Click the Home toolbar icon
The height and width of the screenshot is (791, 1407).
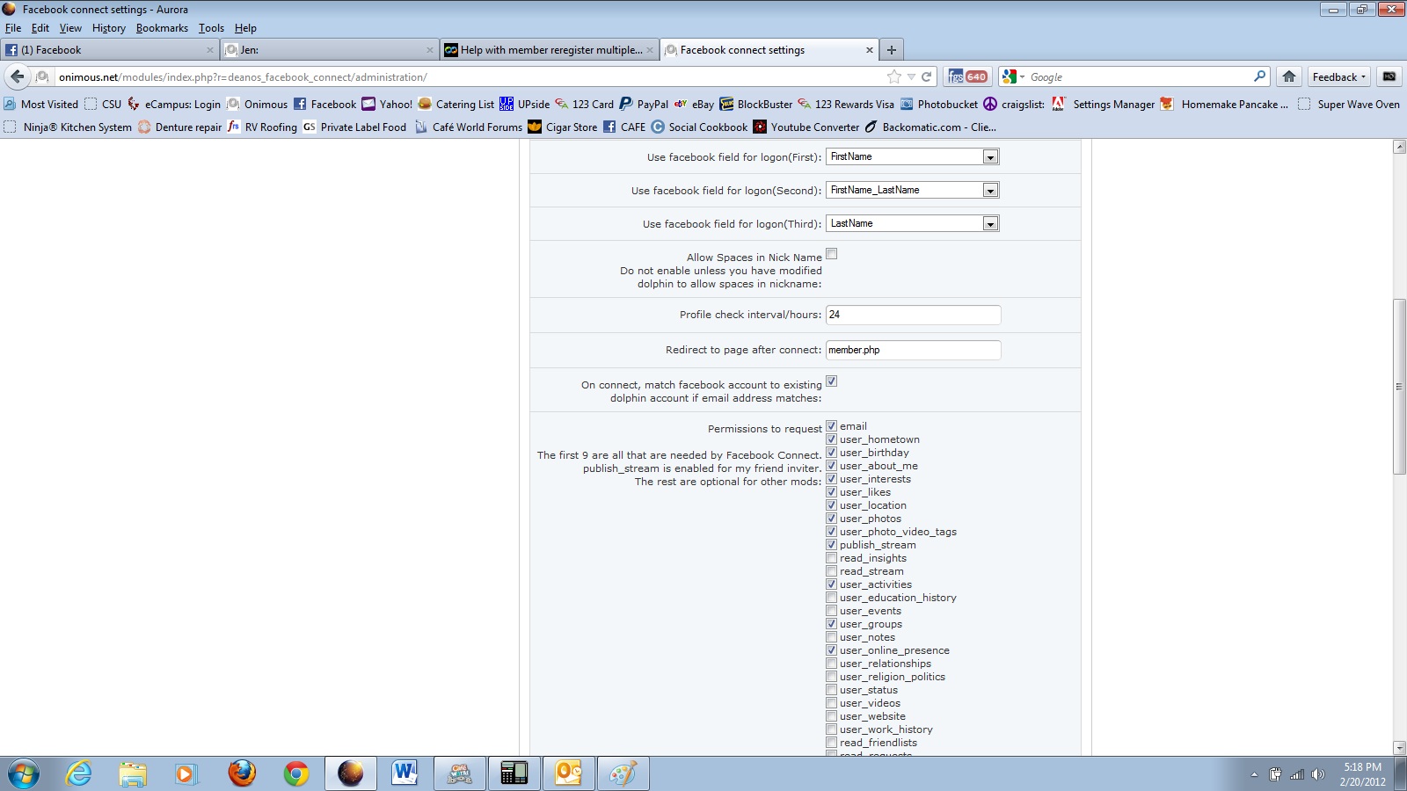[x=1289, y=76]
